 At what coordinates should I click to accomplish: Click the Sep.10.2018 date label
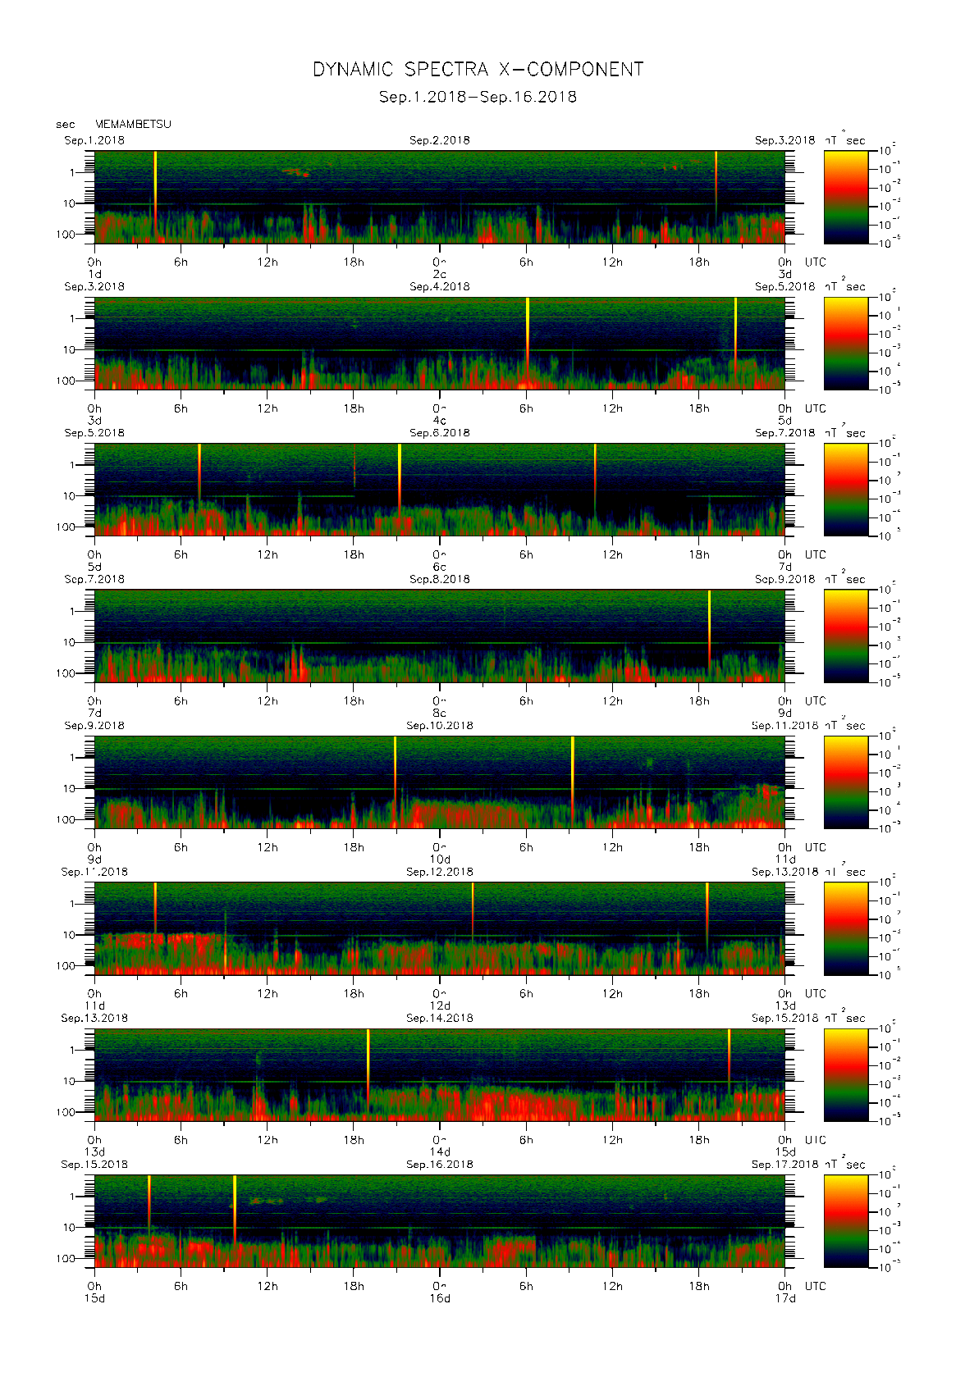click(x=440, y=726)
